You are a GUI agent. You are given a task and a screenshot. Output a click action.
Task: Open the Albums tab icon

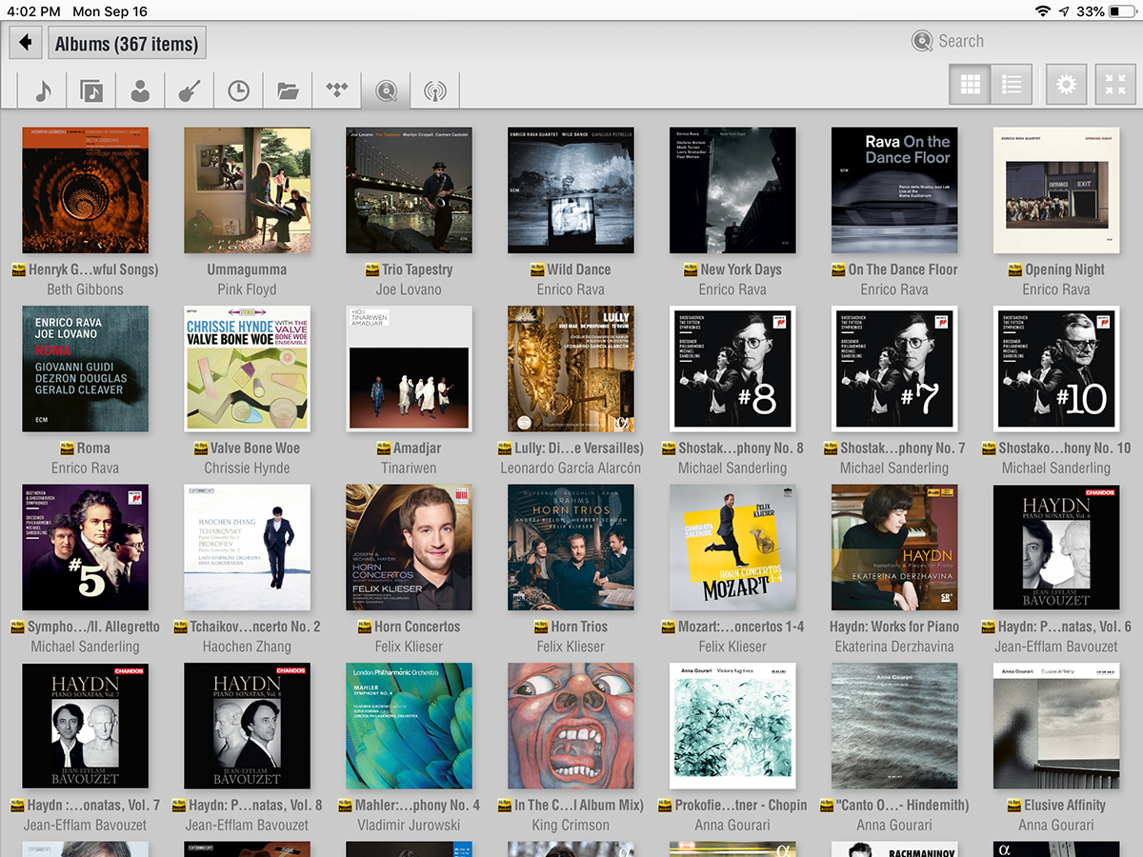(x=91, y=90)
